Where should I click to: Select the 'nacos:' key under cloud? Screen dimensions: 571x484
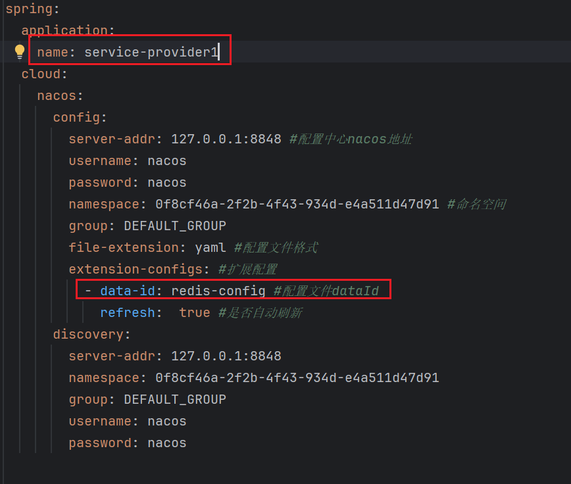pyautogui.click(x=60, y=96)
